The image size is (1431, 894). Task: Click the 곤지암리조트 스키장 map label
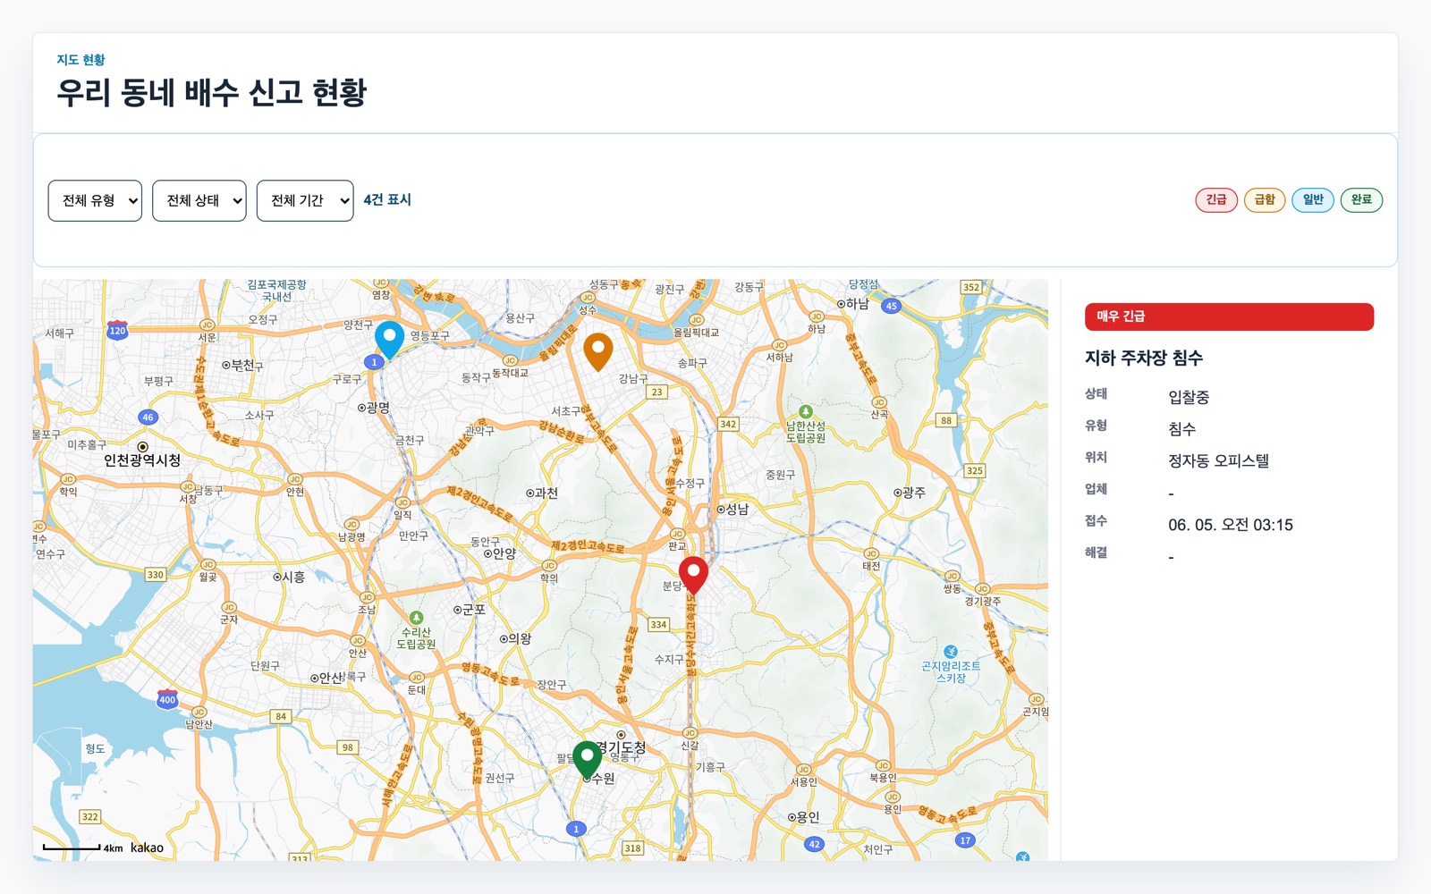click(951, 671)
